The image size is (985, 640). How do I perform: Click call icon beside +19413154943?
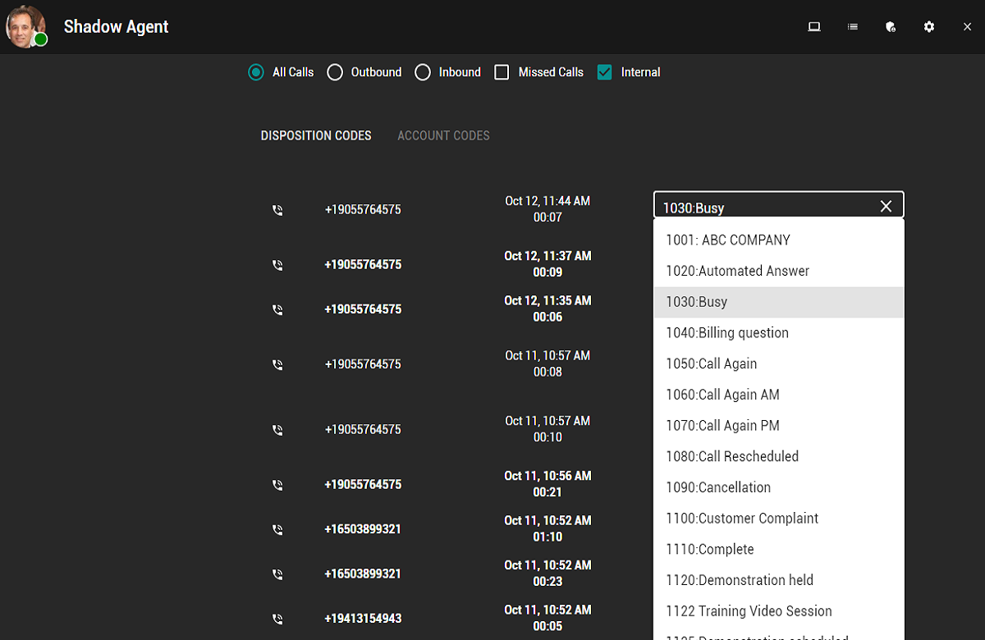(277, 619)
